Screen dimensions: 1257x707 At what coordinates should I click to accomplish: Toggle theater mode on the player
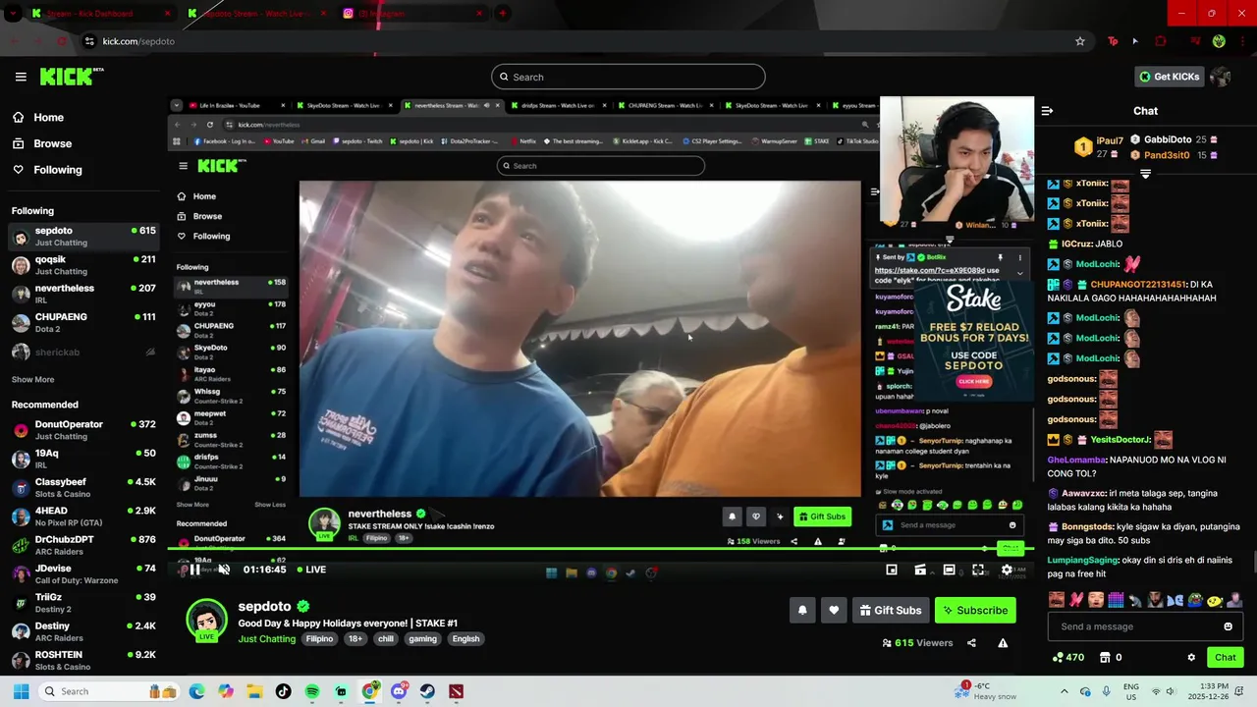click(949, 570)
